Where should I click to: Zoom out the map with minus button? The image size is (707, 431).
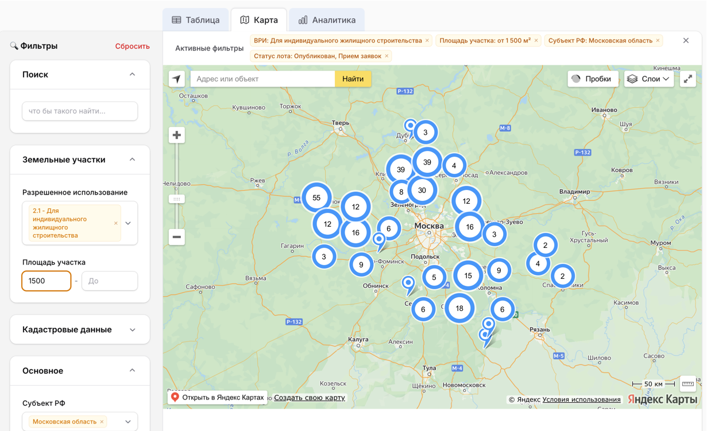[177, 237]
